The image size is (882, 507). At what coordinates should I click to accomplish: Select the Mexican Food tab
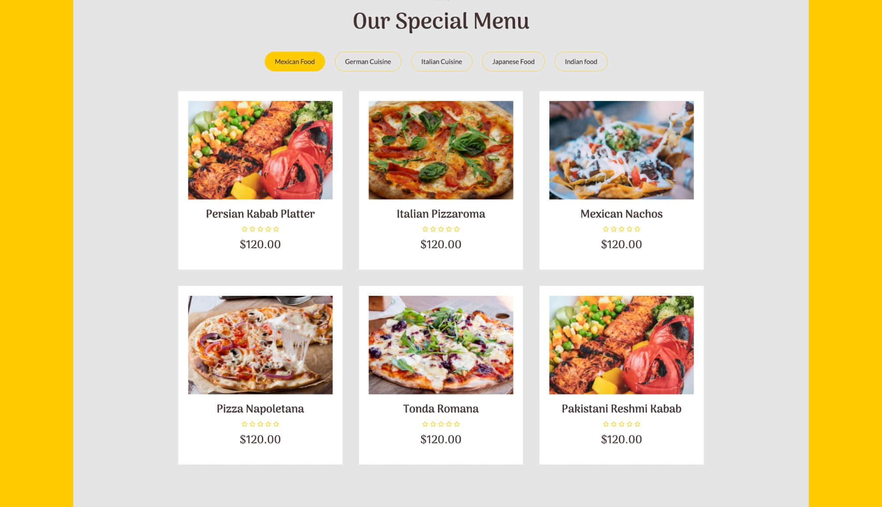pos(295,62)
